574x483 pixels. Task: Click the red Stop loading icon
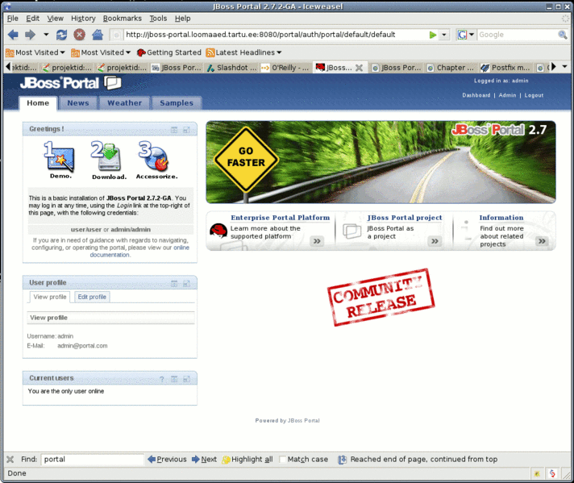[x=80, y=35]
